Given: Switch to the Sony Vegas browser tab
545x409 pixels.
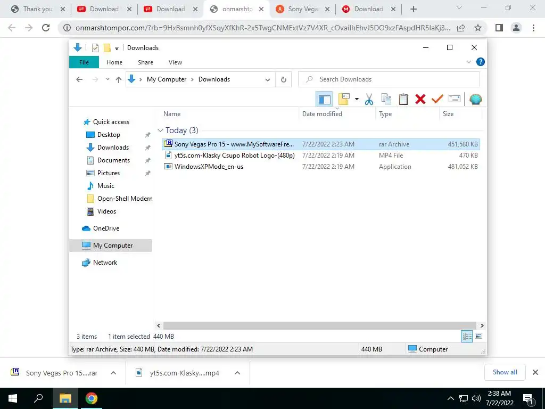Looking at the screenshot, I should (303, 9).
